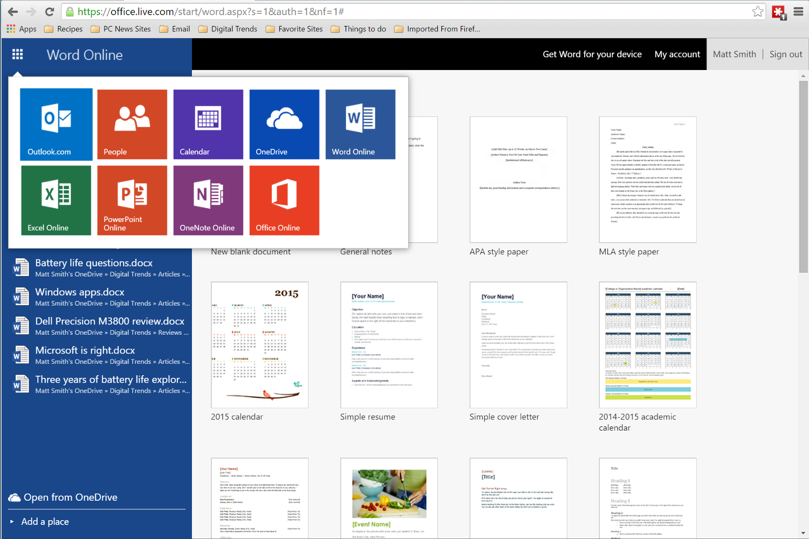
Task: Open the Favorite Sites bookmark folder
Action: click(x=294, y=29)
